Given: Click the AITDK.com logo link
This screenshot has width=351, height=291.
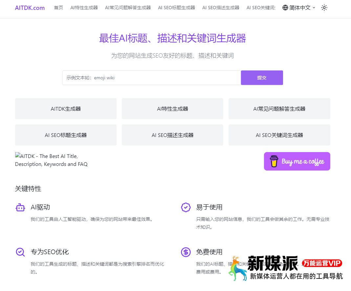Looking at the screenshot, I should coord(30,8).
